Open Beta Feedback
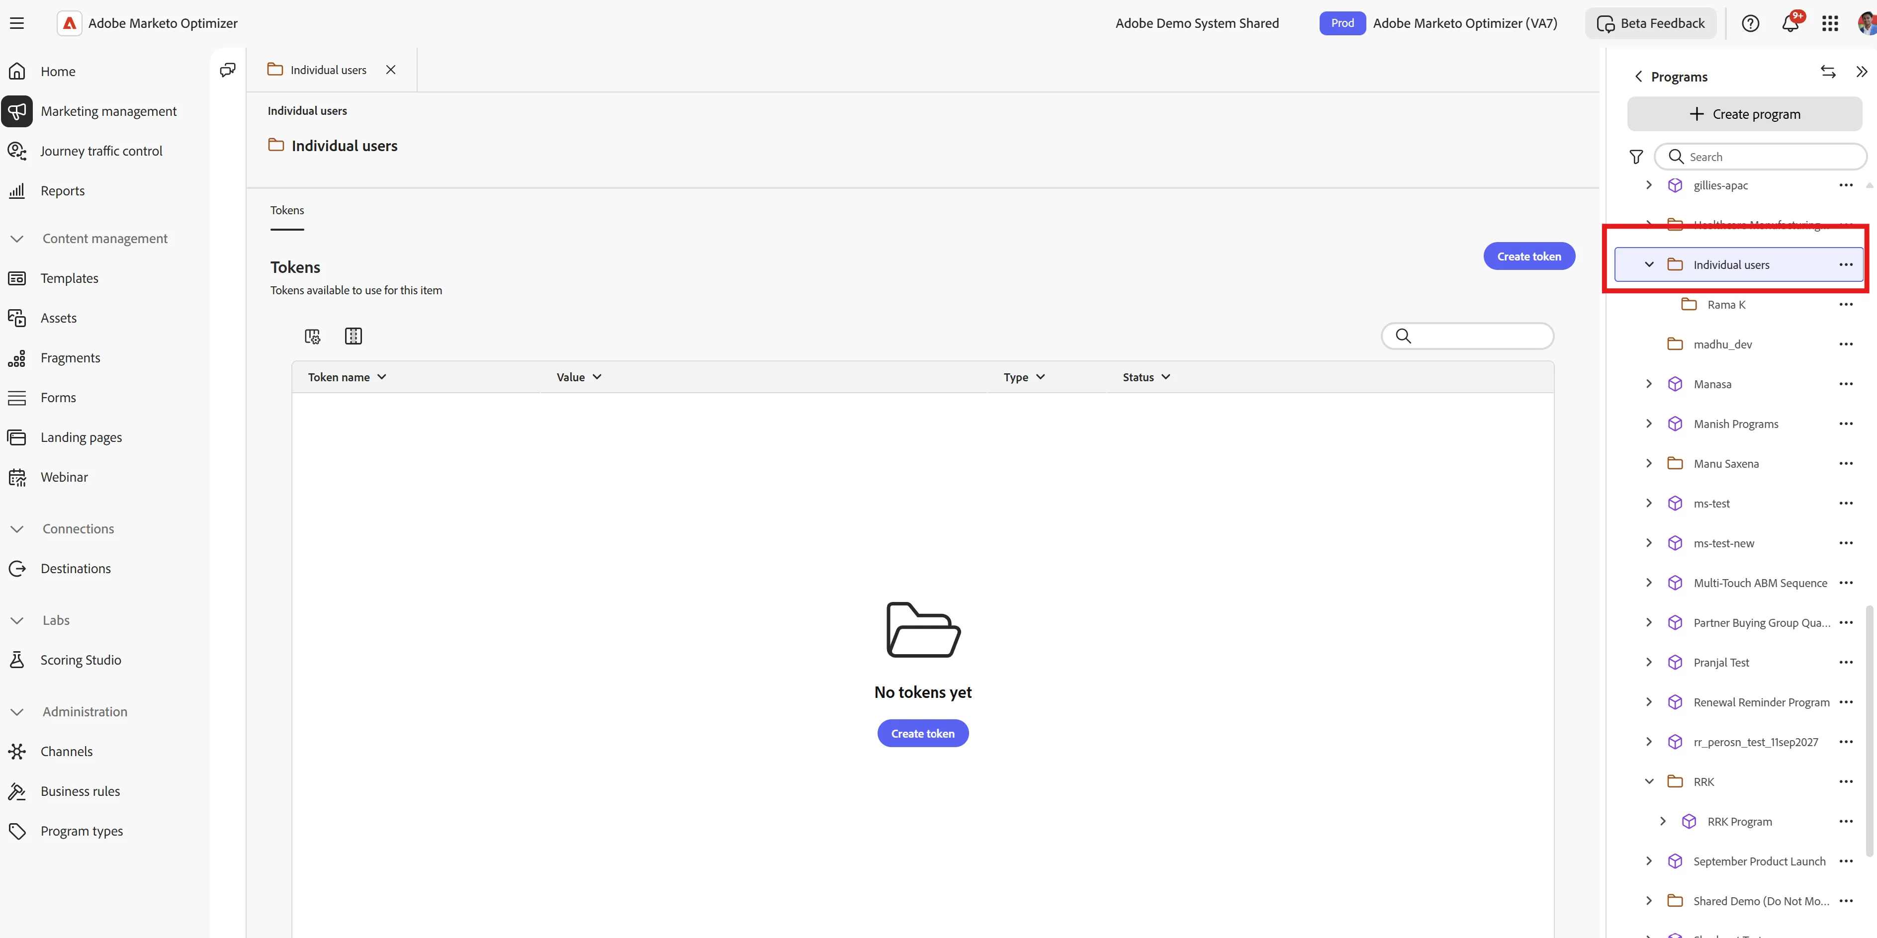 pos(1650,23)
